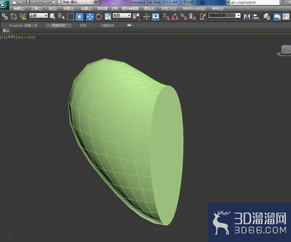Switch to the Freeform (自由形式) ribbon tab
The width and height of the screenshot is (291, 242).
click(x=59, y=26)
